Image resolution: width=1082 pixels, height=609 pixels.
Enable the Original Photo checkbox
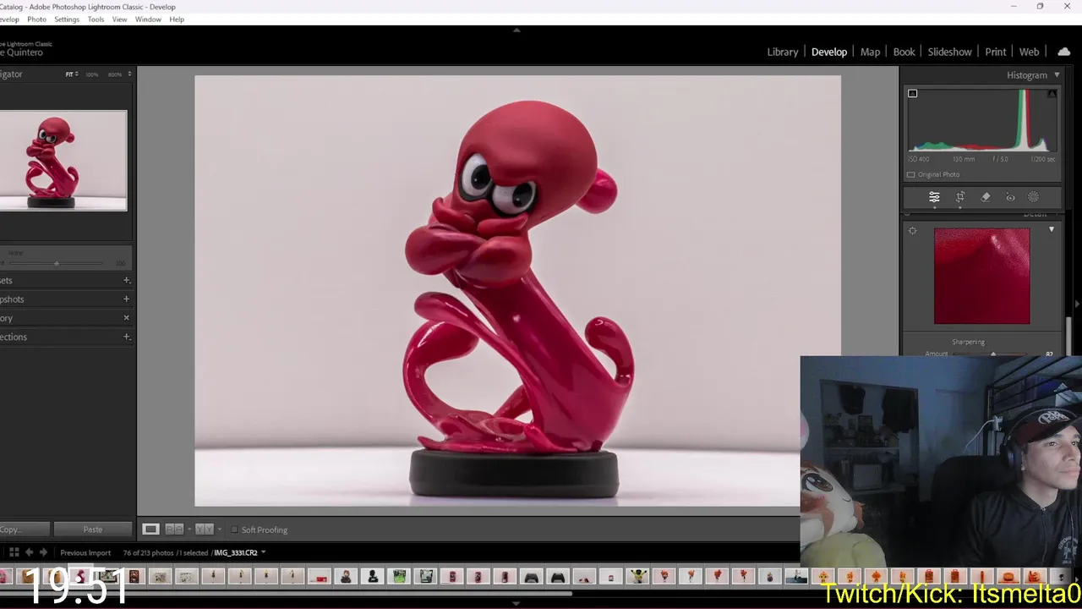tap(910, 174)
